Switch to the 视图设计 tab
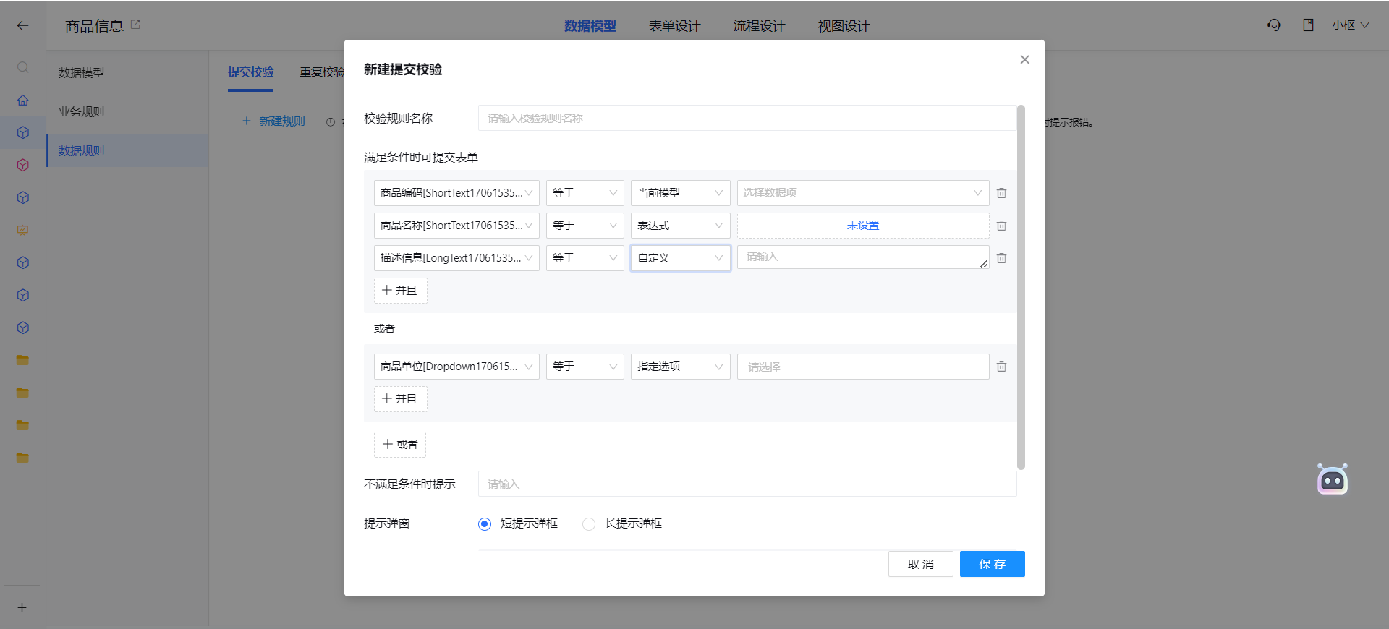 click(844, 26)
